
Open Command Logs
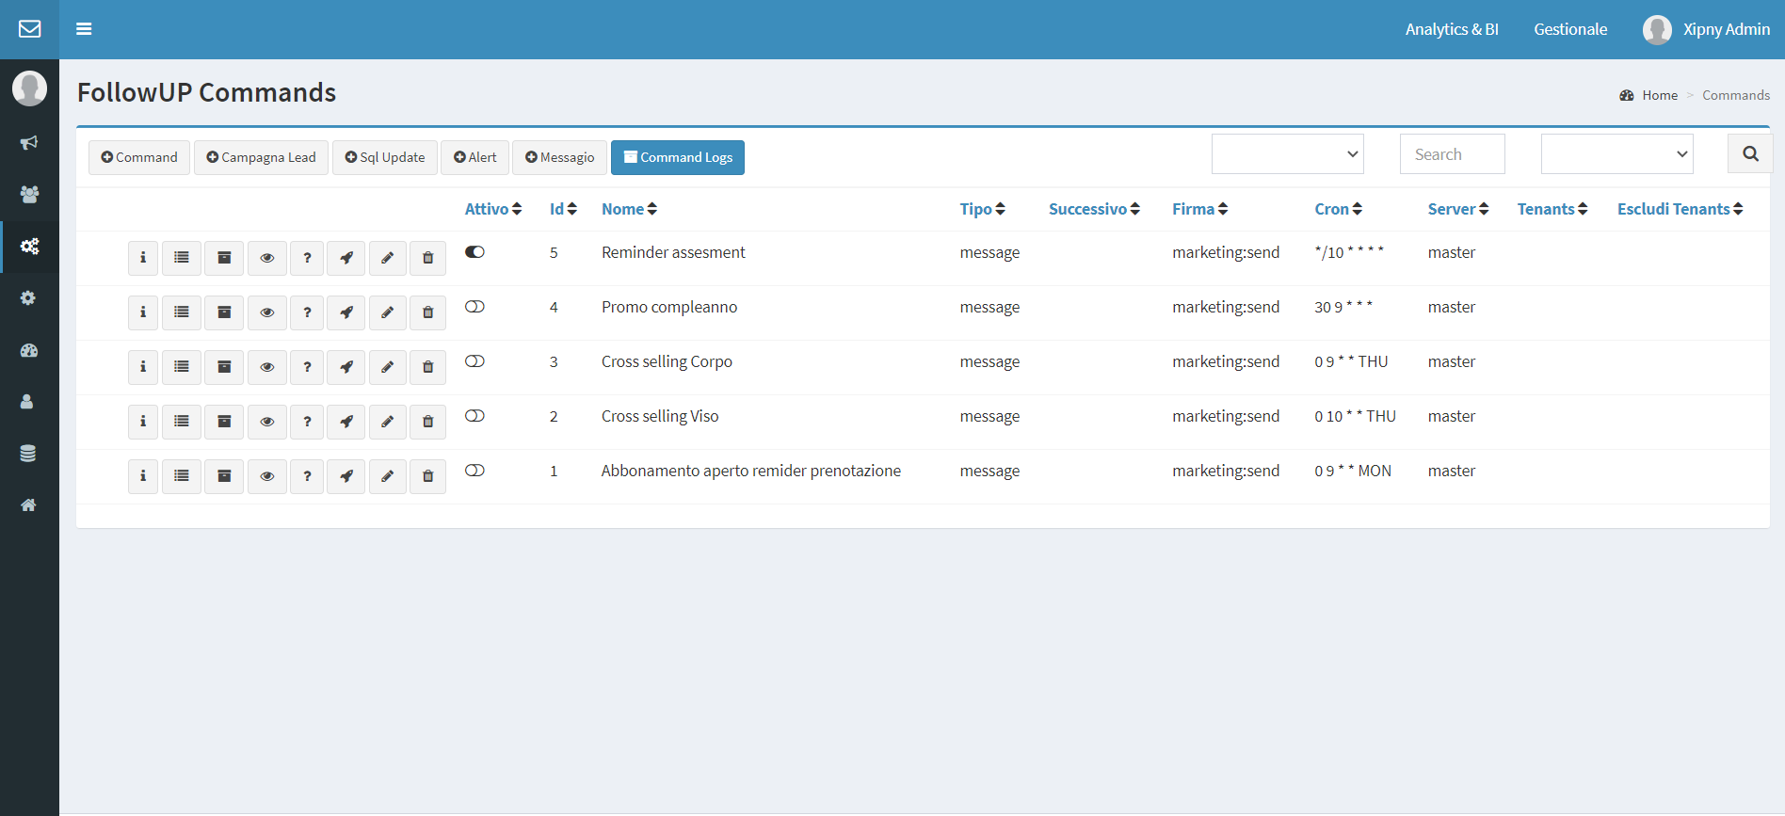678,157
